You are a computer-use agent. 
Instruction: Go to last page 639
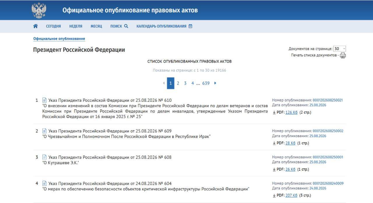pyautogui.click(x=206, y=83)
